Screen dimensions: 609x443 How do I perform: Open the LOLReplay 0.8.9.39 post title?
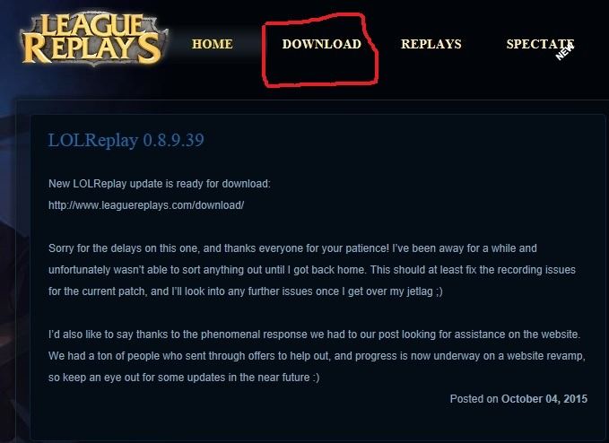[126, 140]
